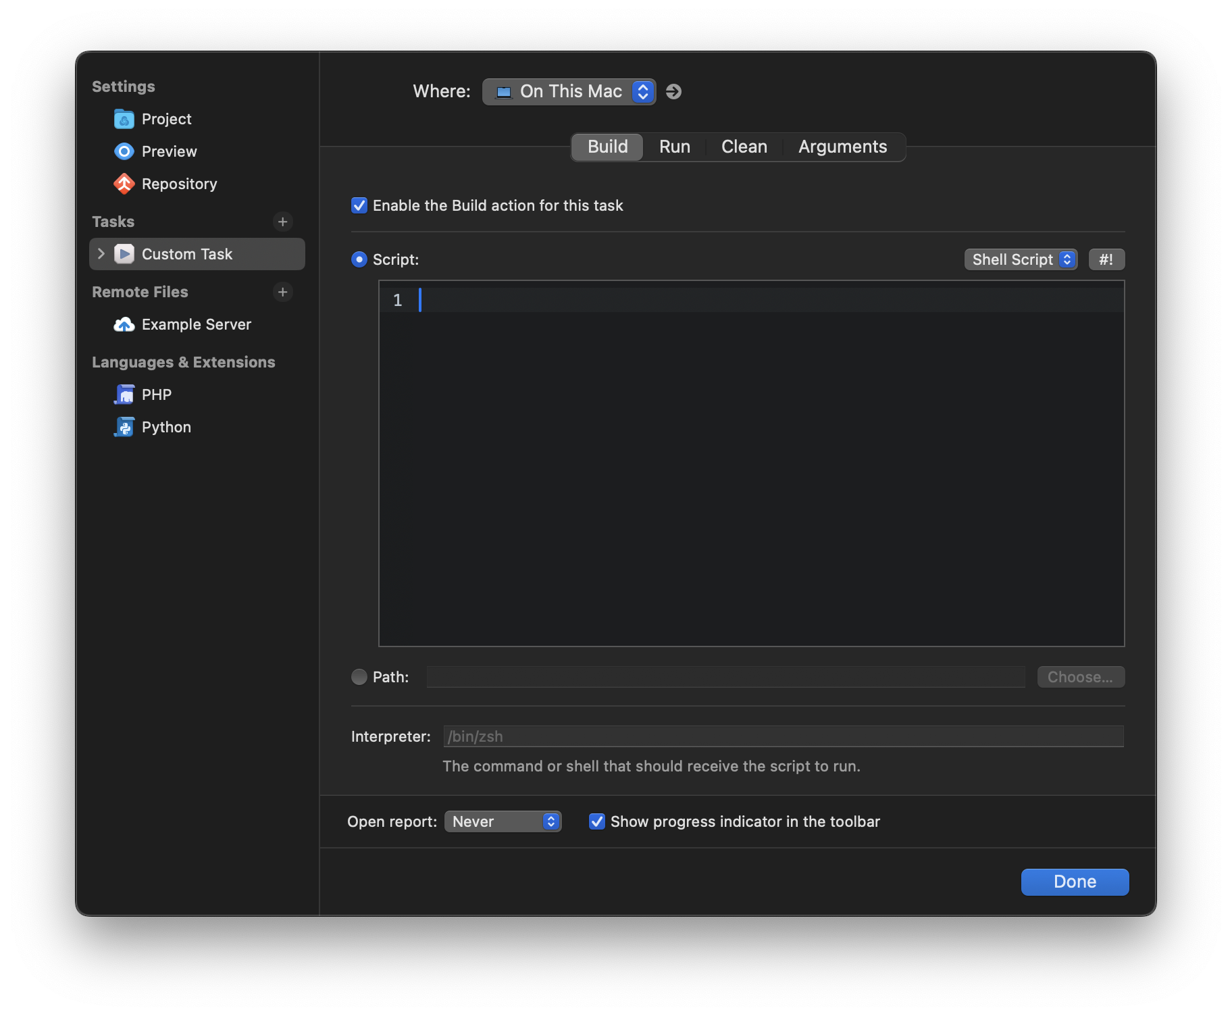
Task: Open the Open report Never dropdown
Action: pyautogui.click(x=503, y=821)
